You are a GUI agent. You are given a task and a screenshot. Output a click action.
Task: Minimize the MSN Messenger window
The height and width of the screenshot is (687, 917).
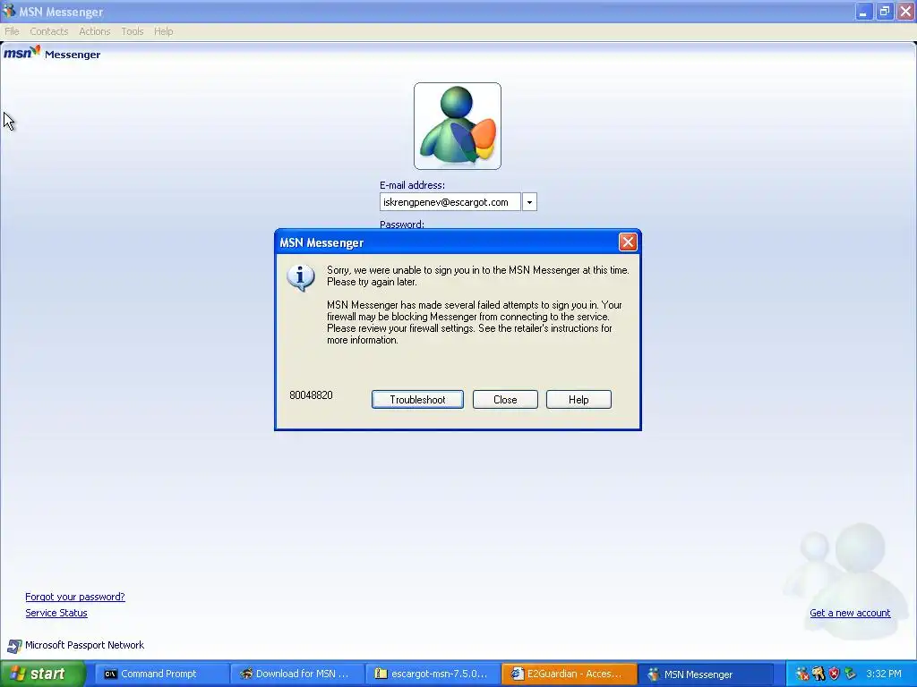[863, 12]
